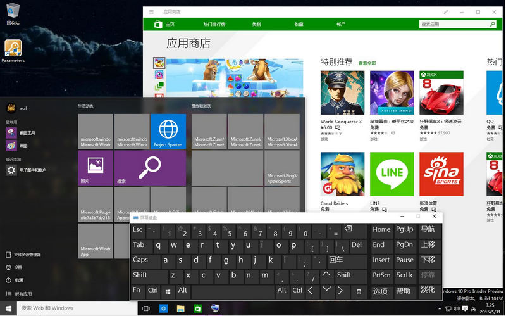Open the 新浪体育 sina sports thumbnail

pos(441,174)
